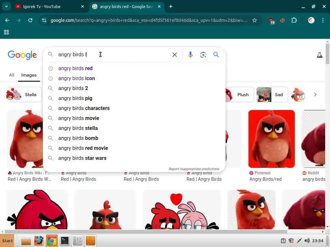
Task: Close the angry birds red tab
Action: click(159, 6)
